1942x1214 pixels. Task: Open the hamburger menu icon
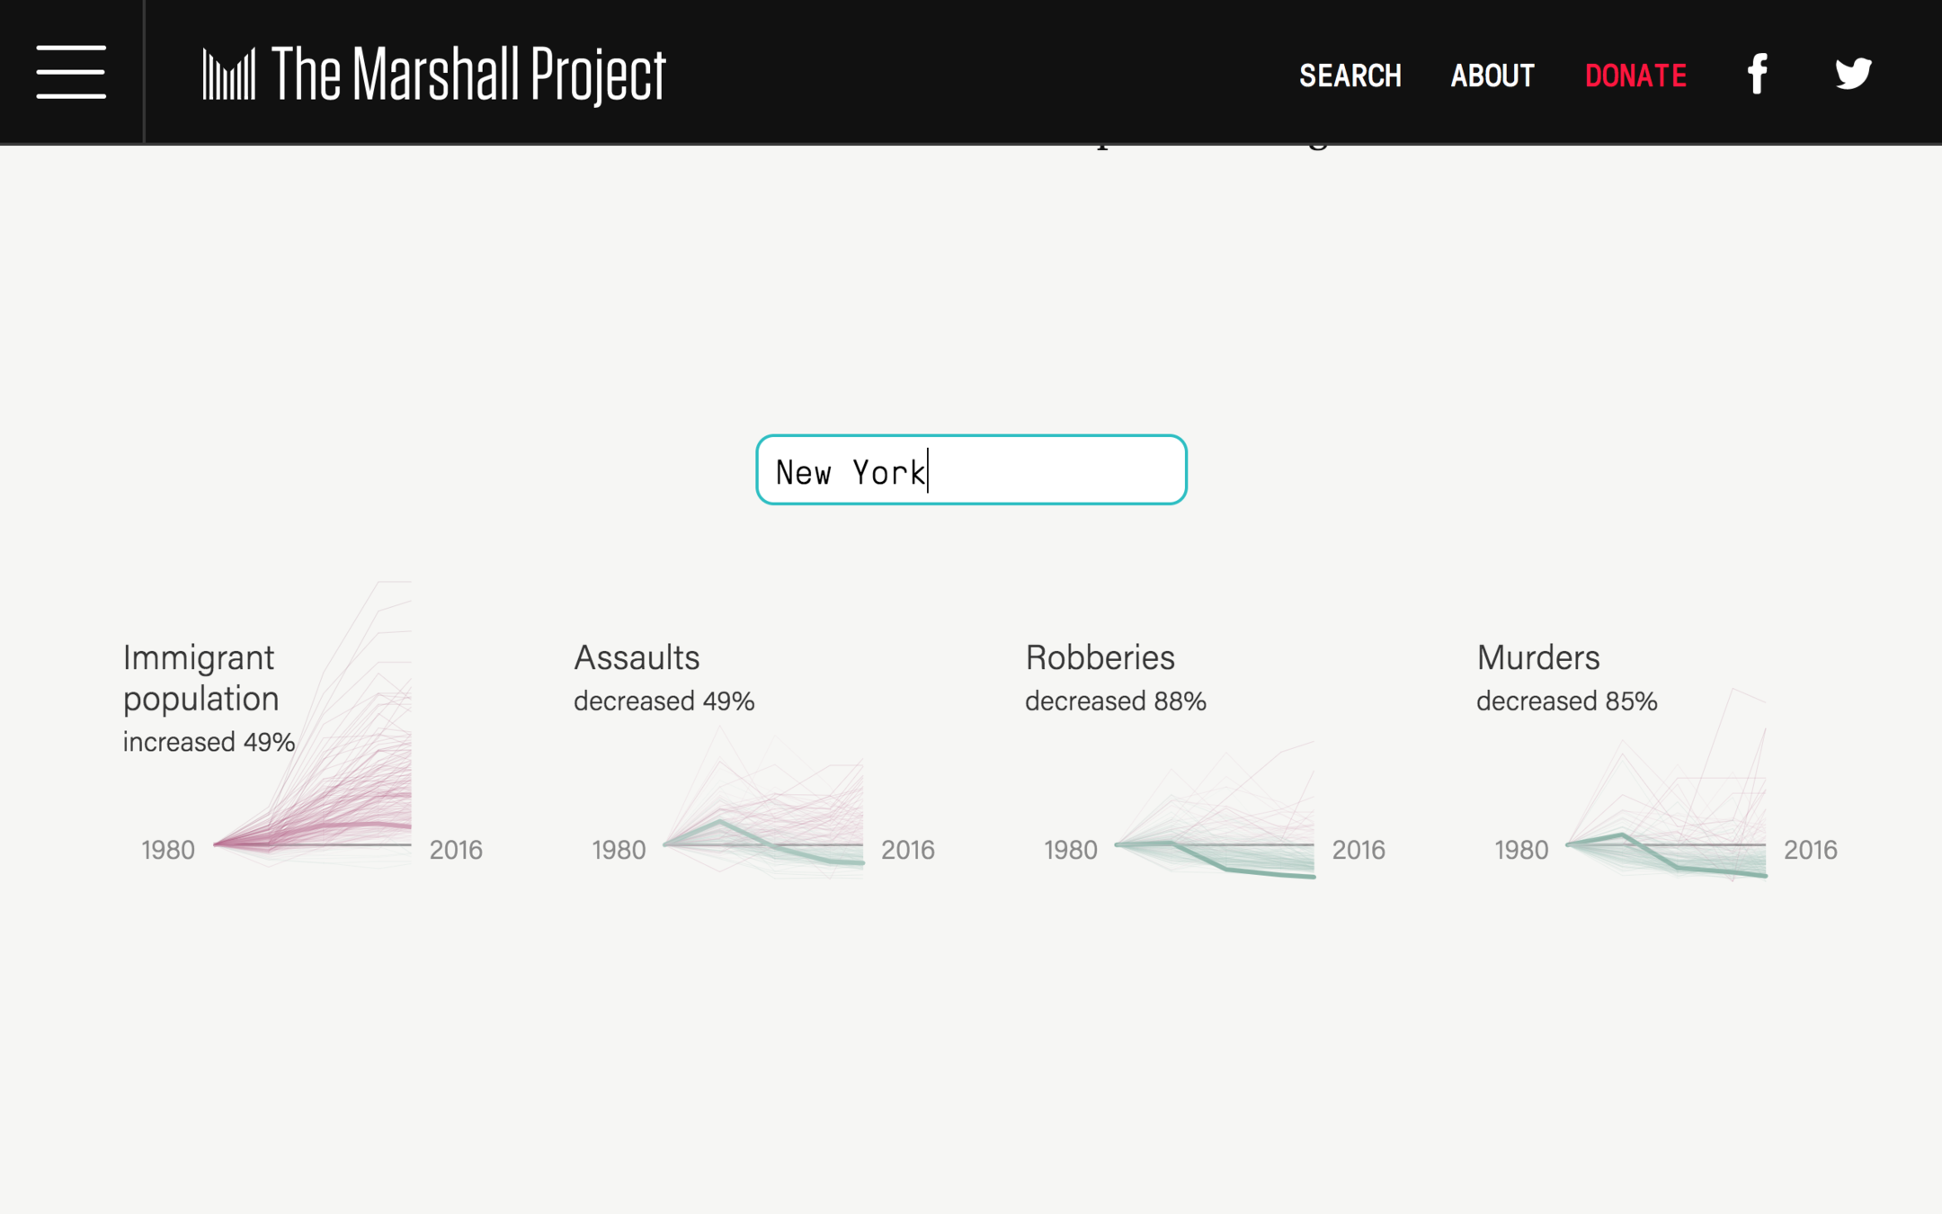tap(71, 72)
